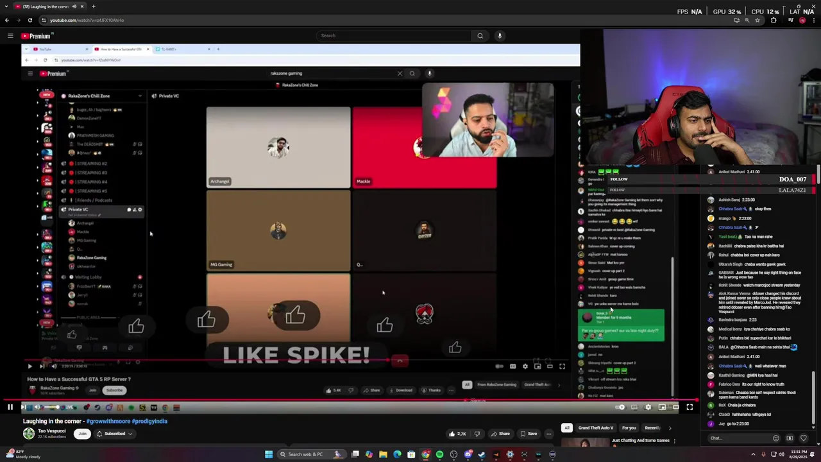
Task: Toggle theater mode on the player
Action: pos(675,407)
